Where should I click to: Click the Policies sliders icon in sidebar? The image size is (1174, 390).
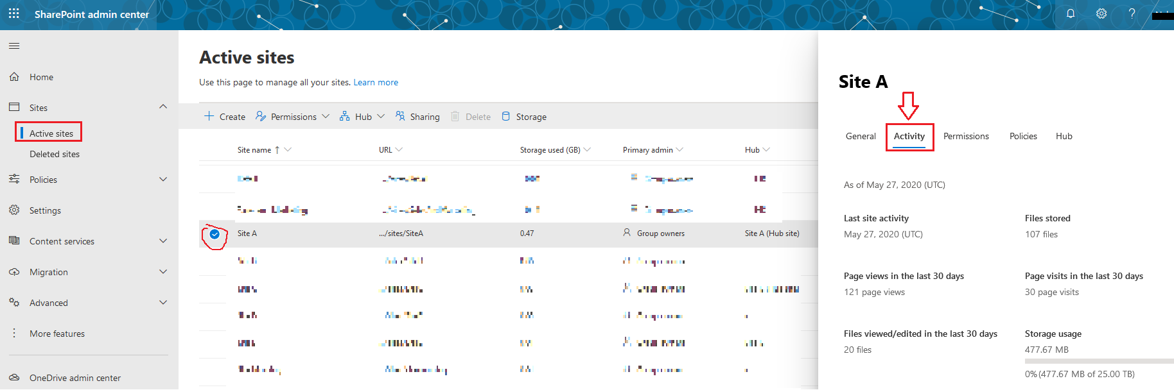point(14,179)
